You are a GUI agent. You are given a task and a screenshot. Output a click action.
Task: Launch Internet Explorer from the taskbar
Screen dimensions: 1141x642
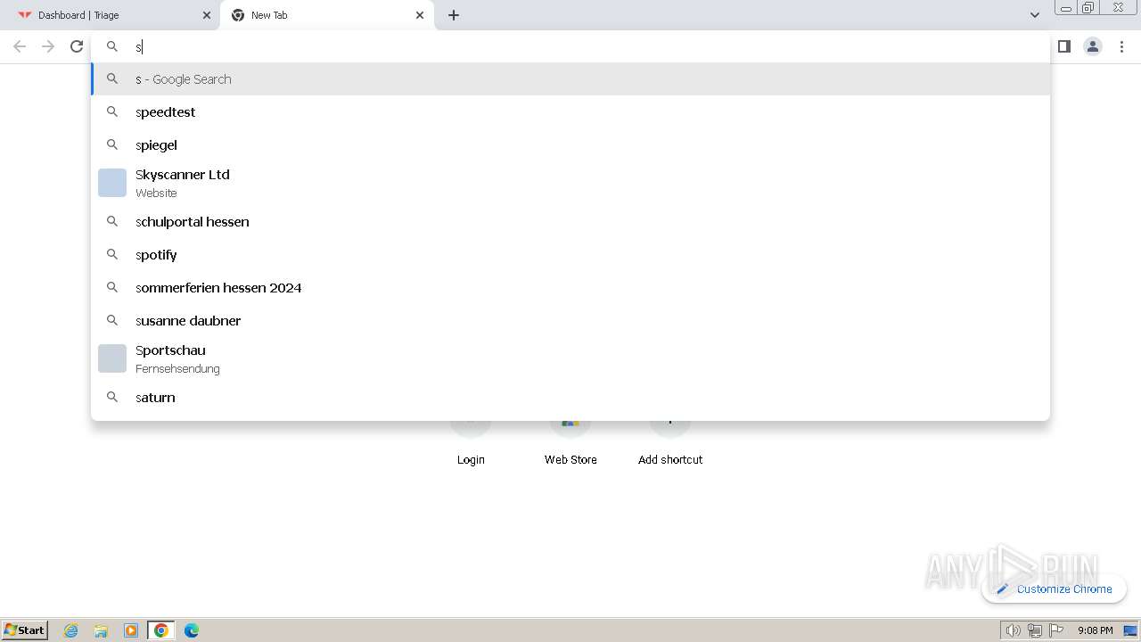pos(71,630)
